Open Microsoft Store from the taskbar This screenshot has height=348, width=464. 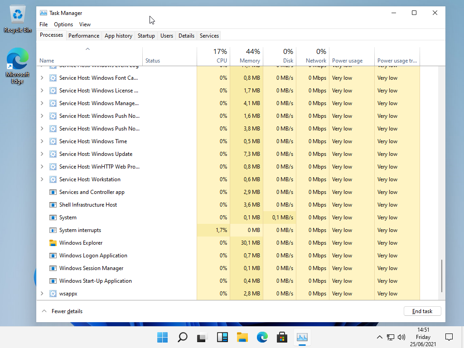click(x=282, y=337)
